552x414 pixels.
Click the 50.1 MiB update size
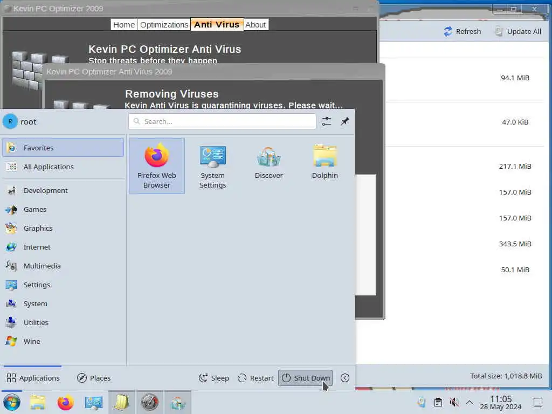[x=515, y=270]
